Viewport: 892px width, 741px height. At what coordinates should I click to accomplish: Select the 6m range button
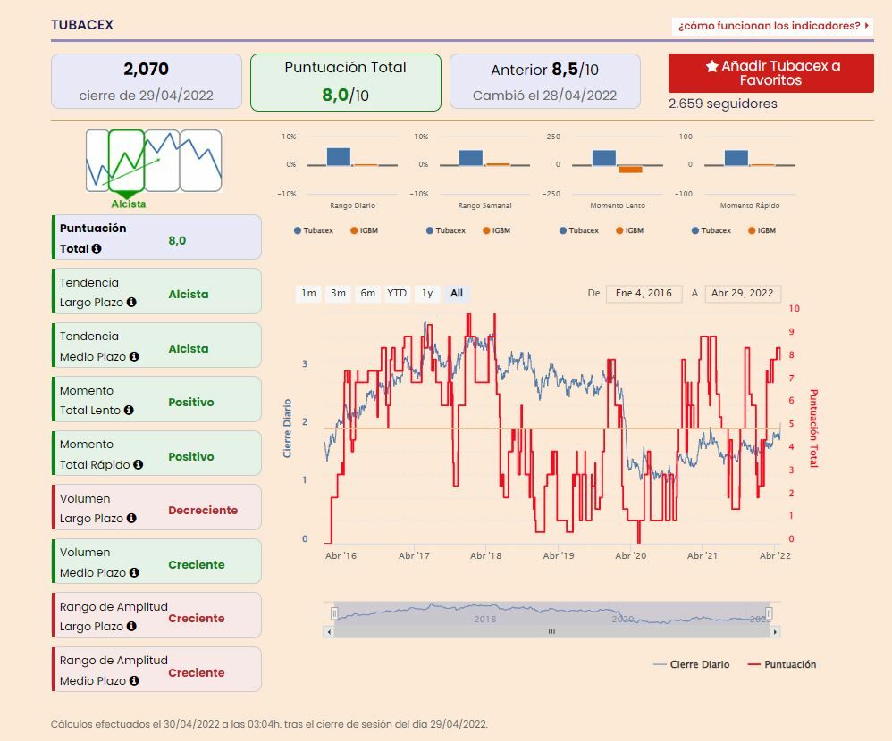[x=368, y=293]
